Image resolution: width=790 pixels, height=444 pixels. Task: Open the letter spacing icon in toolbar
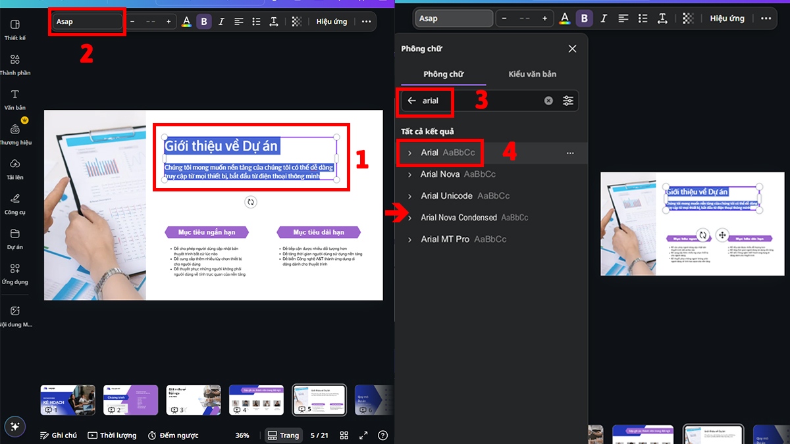[274, 20]
